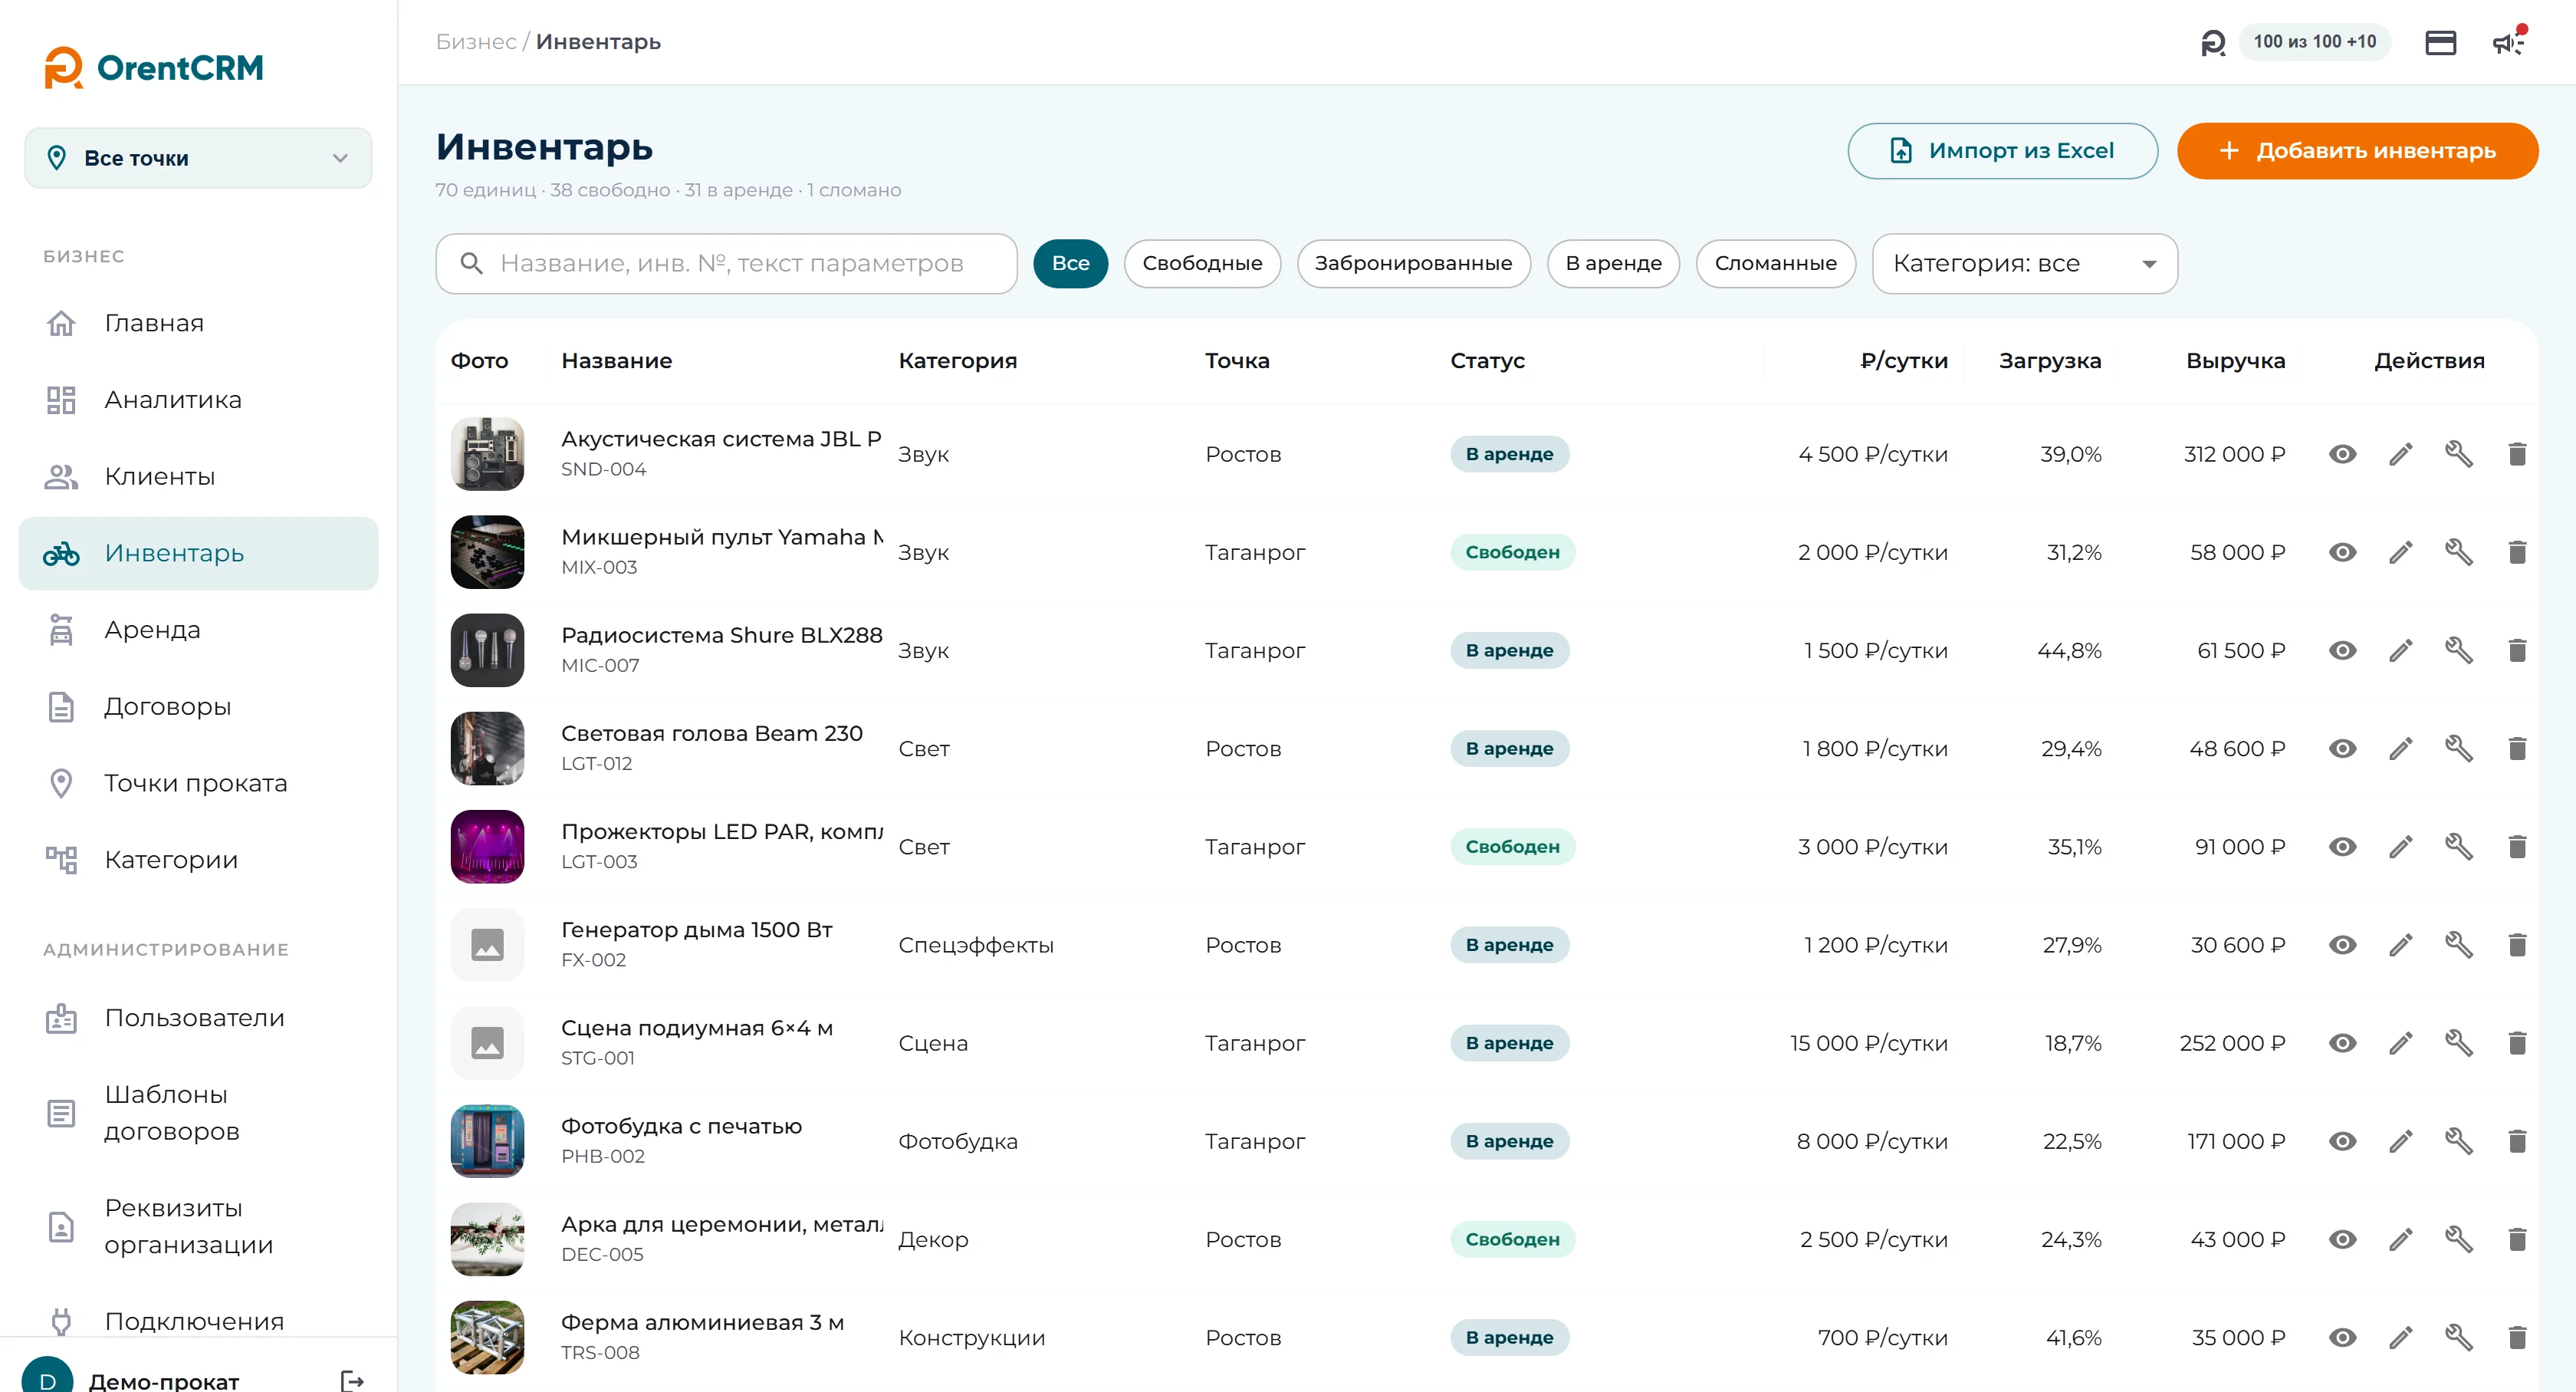Click the R balance icon in header

tap(2213, 42)
